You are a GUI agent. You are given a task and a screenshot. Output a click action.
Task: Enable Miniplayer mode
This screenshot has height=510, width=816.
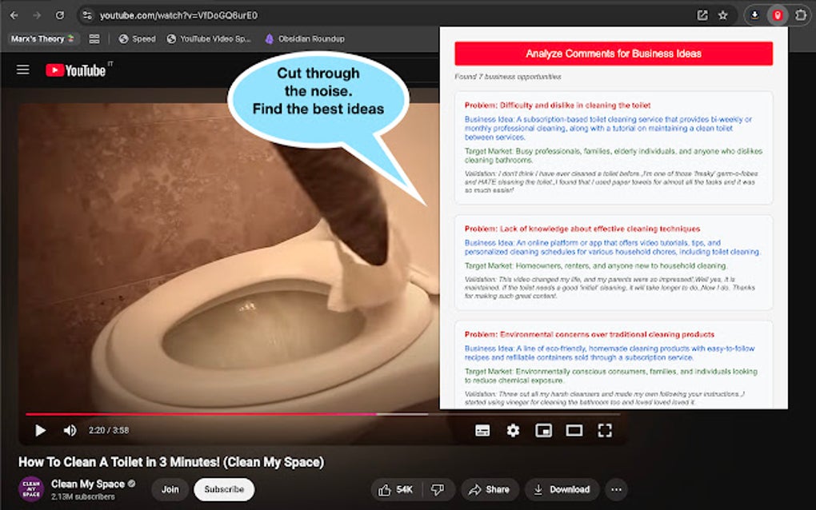[x=544, y=430]
